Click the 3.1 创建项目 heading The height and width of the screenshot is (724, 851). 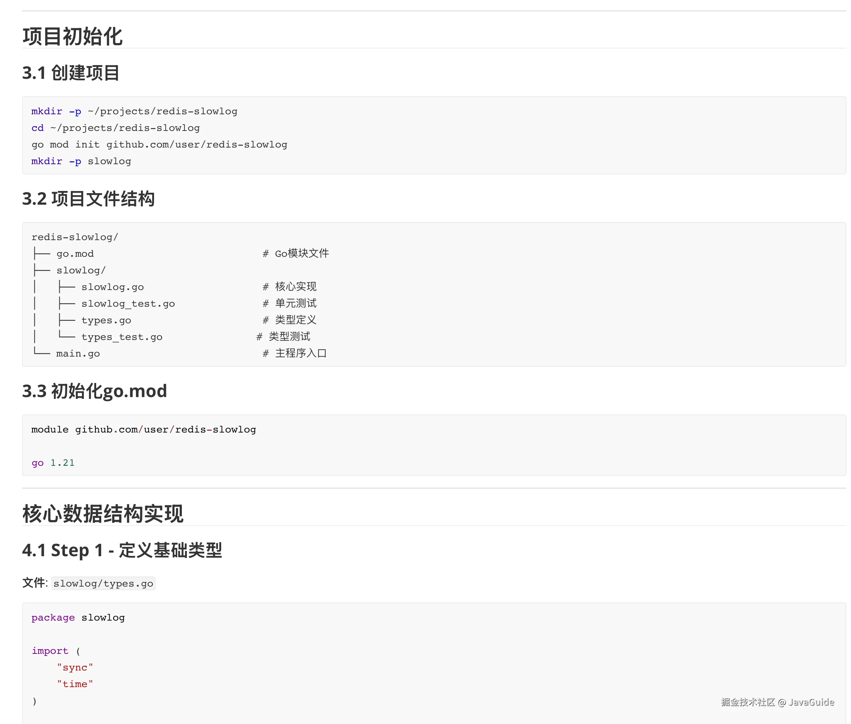point(70,73)
